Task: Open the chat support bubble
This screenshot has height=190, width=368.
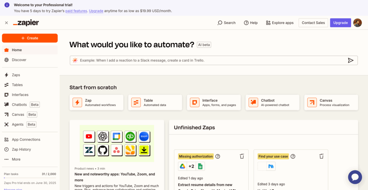Action: [355, 177]
